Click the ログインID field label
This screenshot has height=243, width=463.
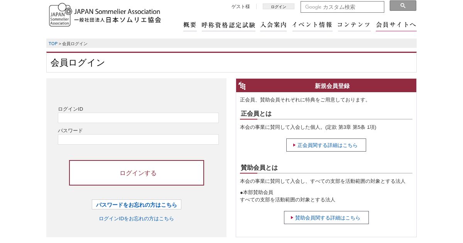point(71,109)
